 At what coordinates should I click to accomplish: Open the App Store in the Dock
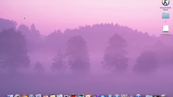[x=117, y=96]
